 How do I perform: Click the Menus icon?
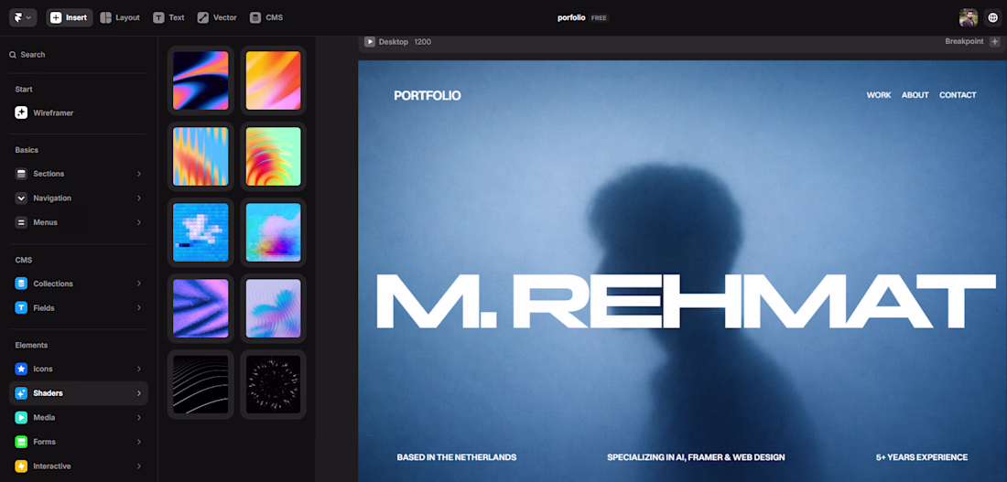click(21, 223)
